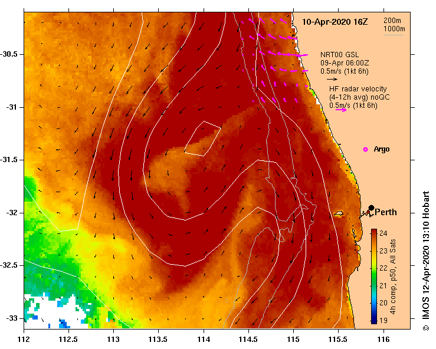Click the black Perth city marker dot

point(371,208)
